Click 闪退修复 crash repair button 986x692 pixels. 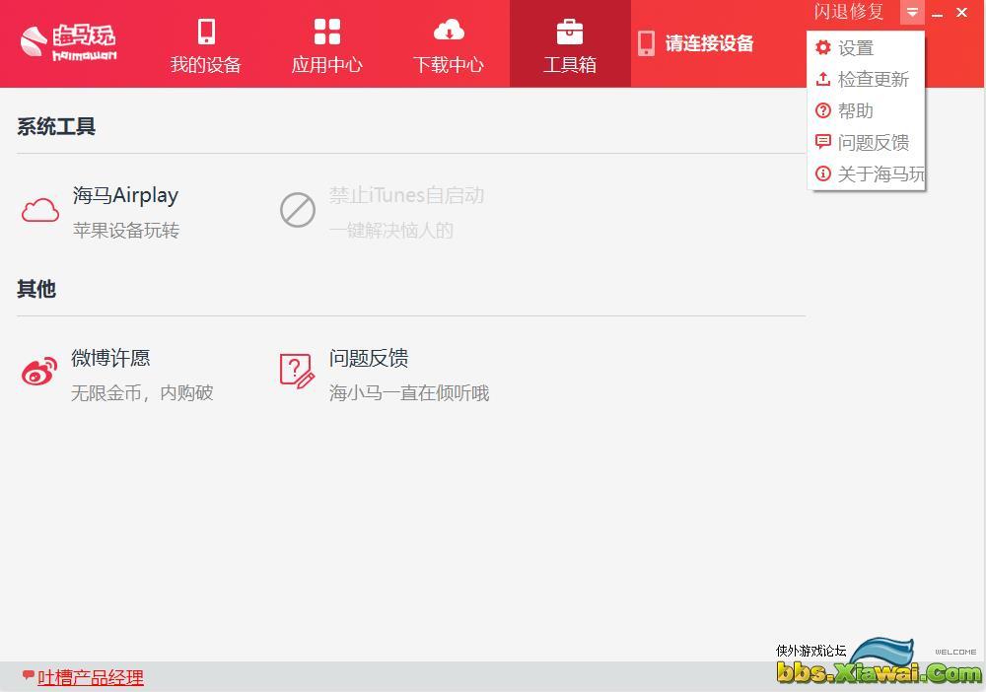point(849,13)
